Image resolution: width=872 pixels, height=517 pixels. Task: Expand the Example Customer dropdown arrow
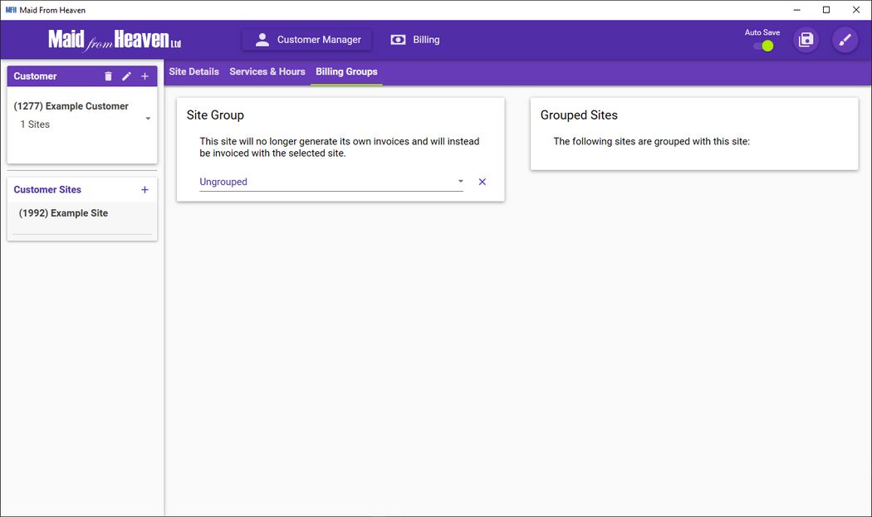tap(148, 119)
